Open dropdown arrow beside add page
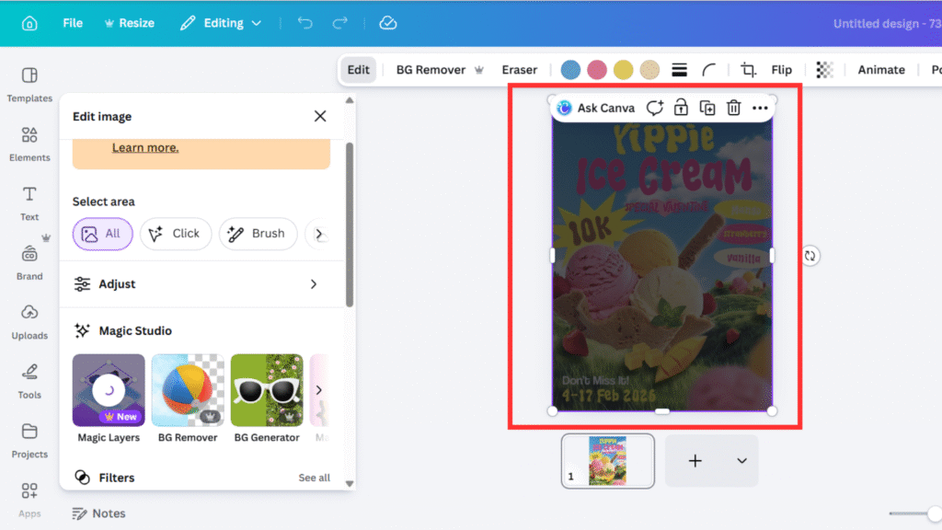Image resolution: width=942 pixels, height=530 pixels. point(741,461)
